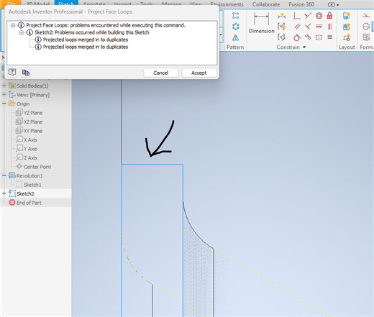Select Sketch1 under Revolution1
Viewport: 374px width, 317px height.
click(x=29, y=185)
